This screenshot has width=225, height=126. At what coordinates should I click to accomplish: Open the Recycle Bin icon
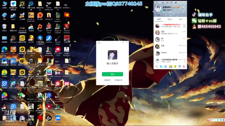(x=4, y=28)
